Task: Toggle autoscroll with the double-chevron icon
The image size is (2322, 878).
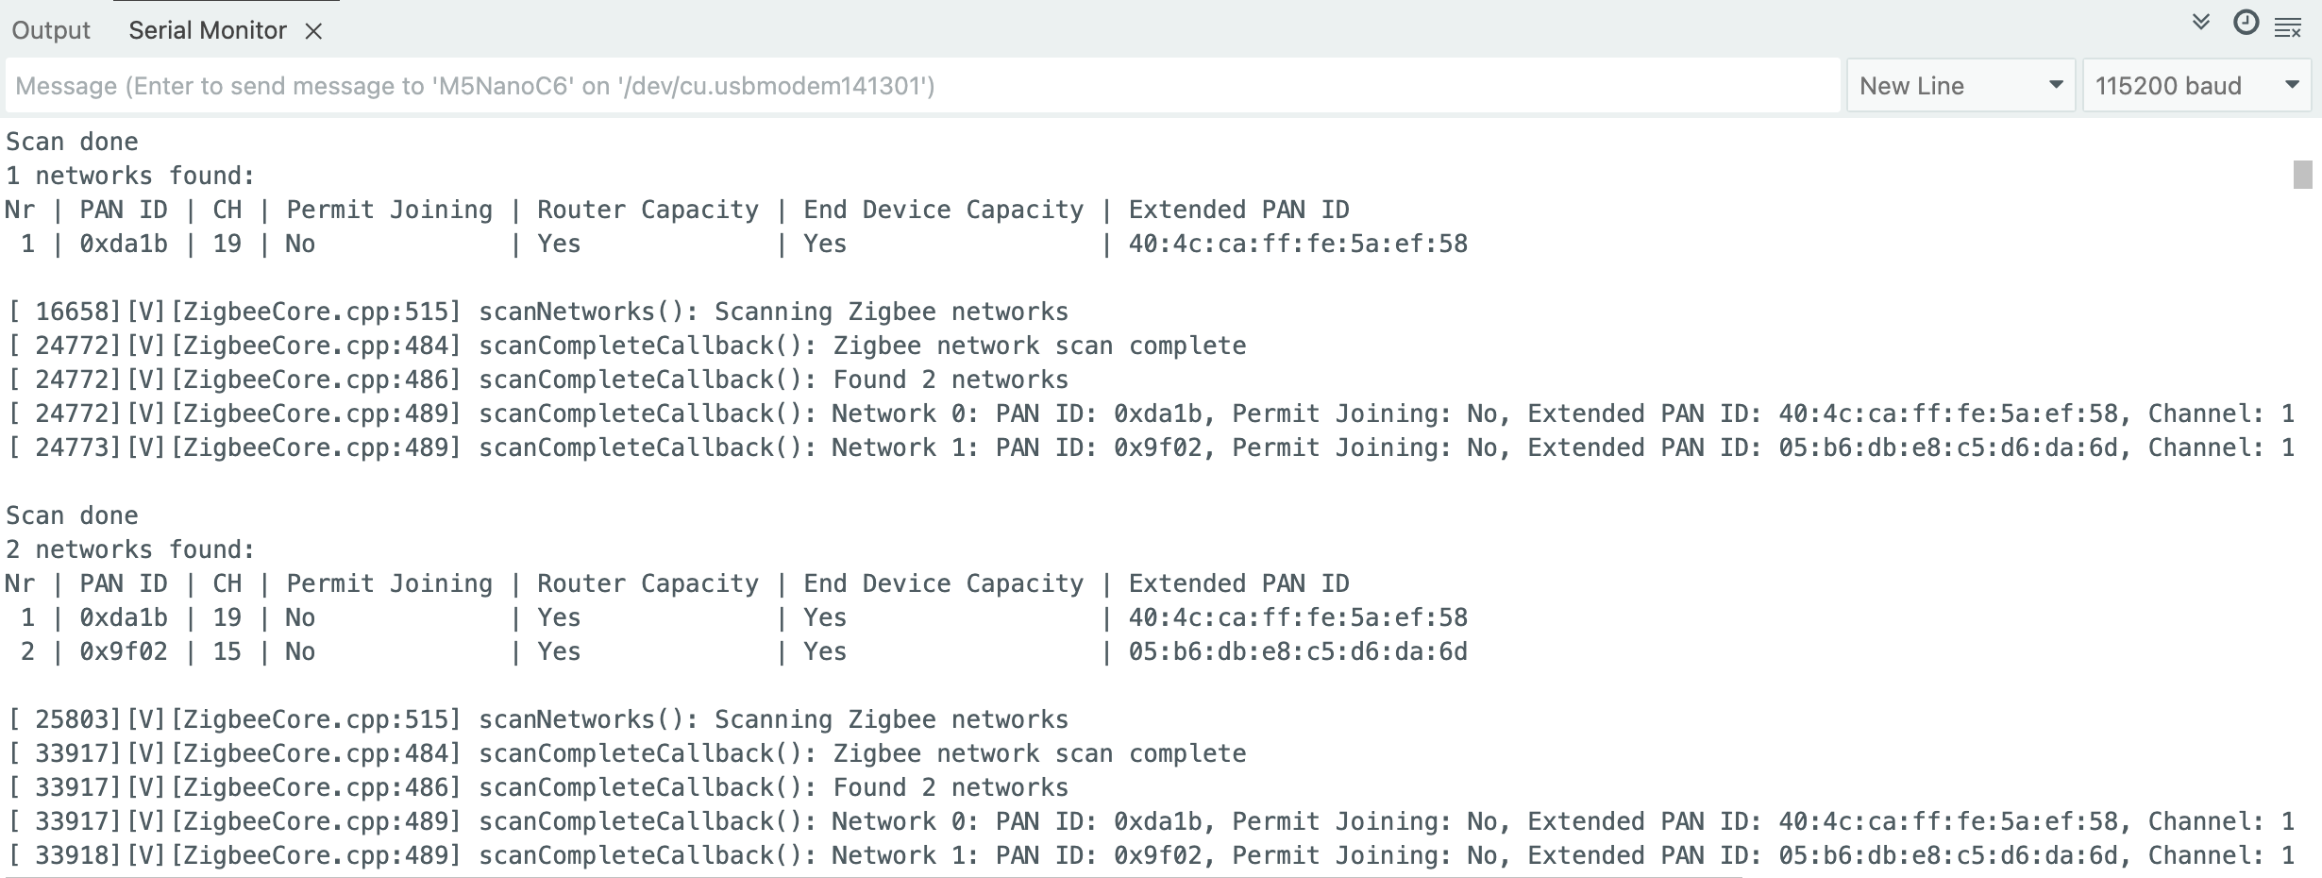Action: tap(2200, 23)
